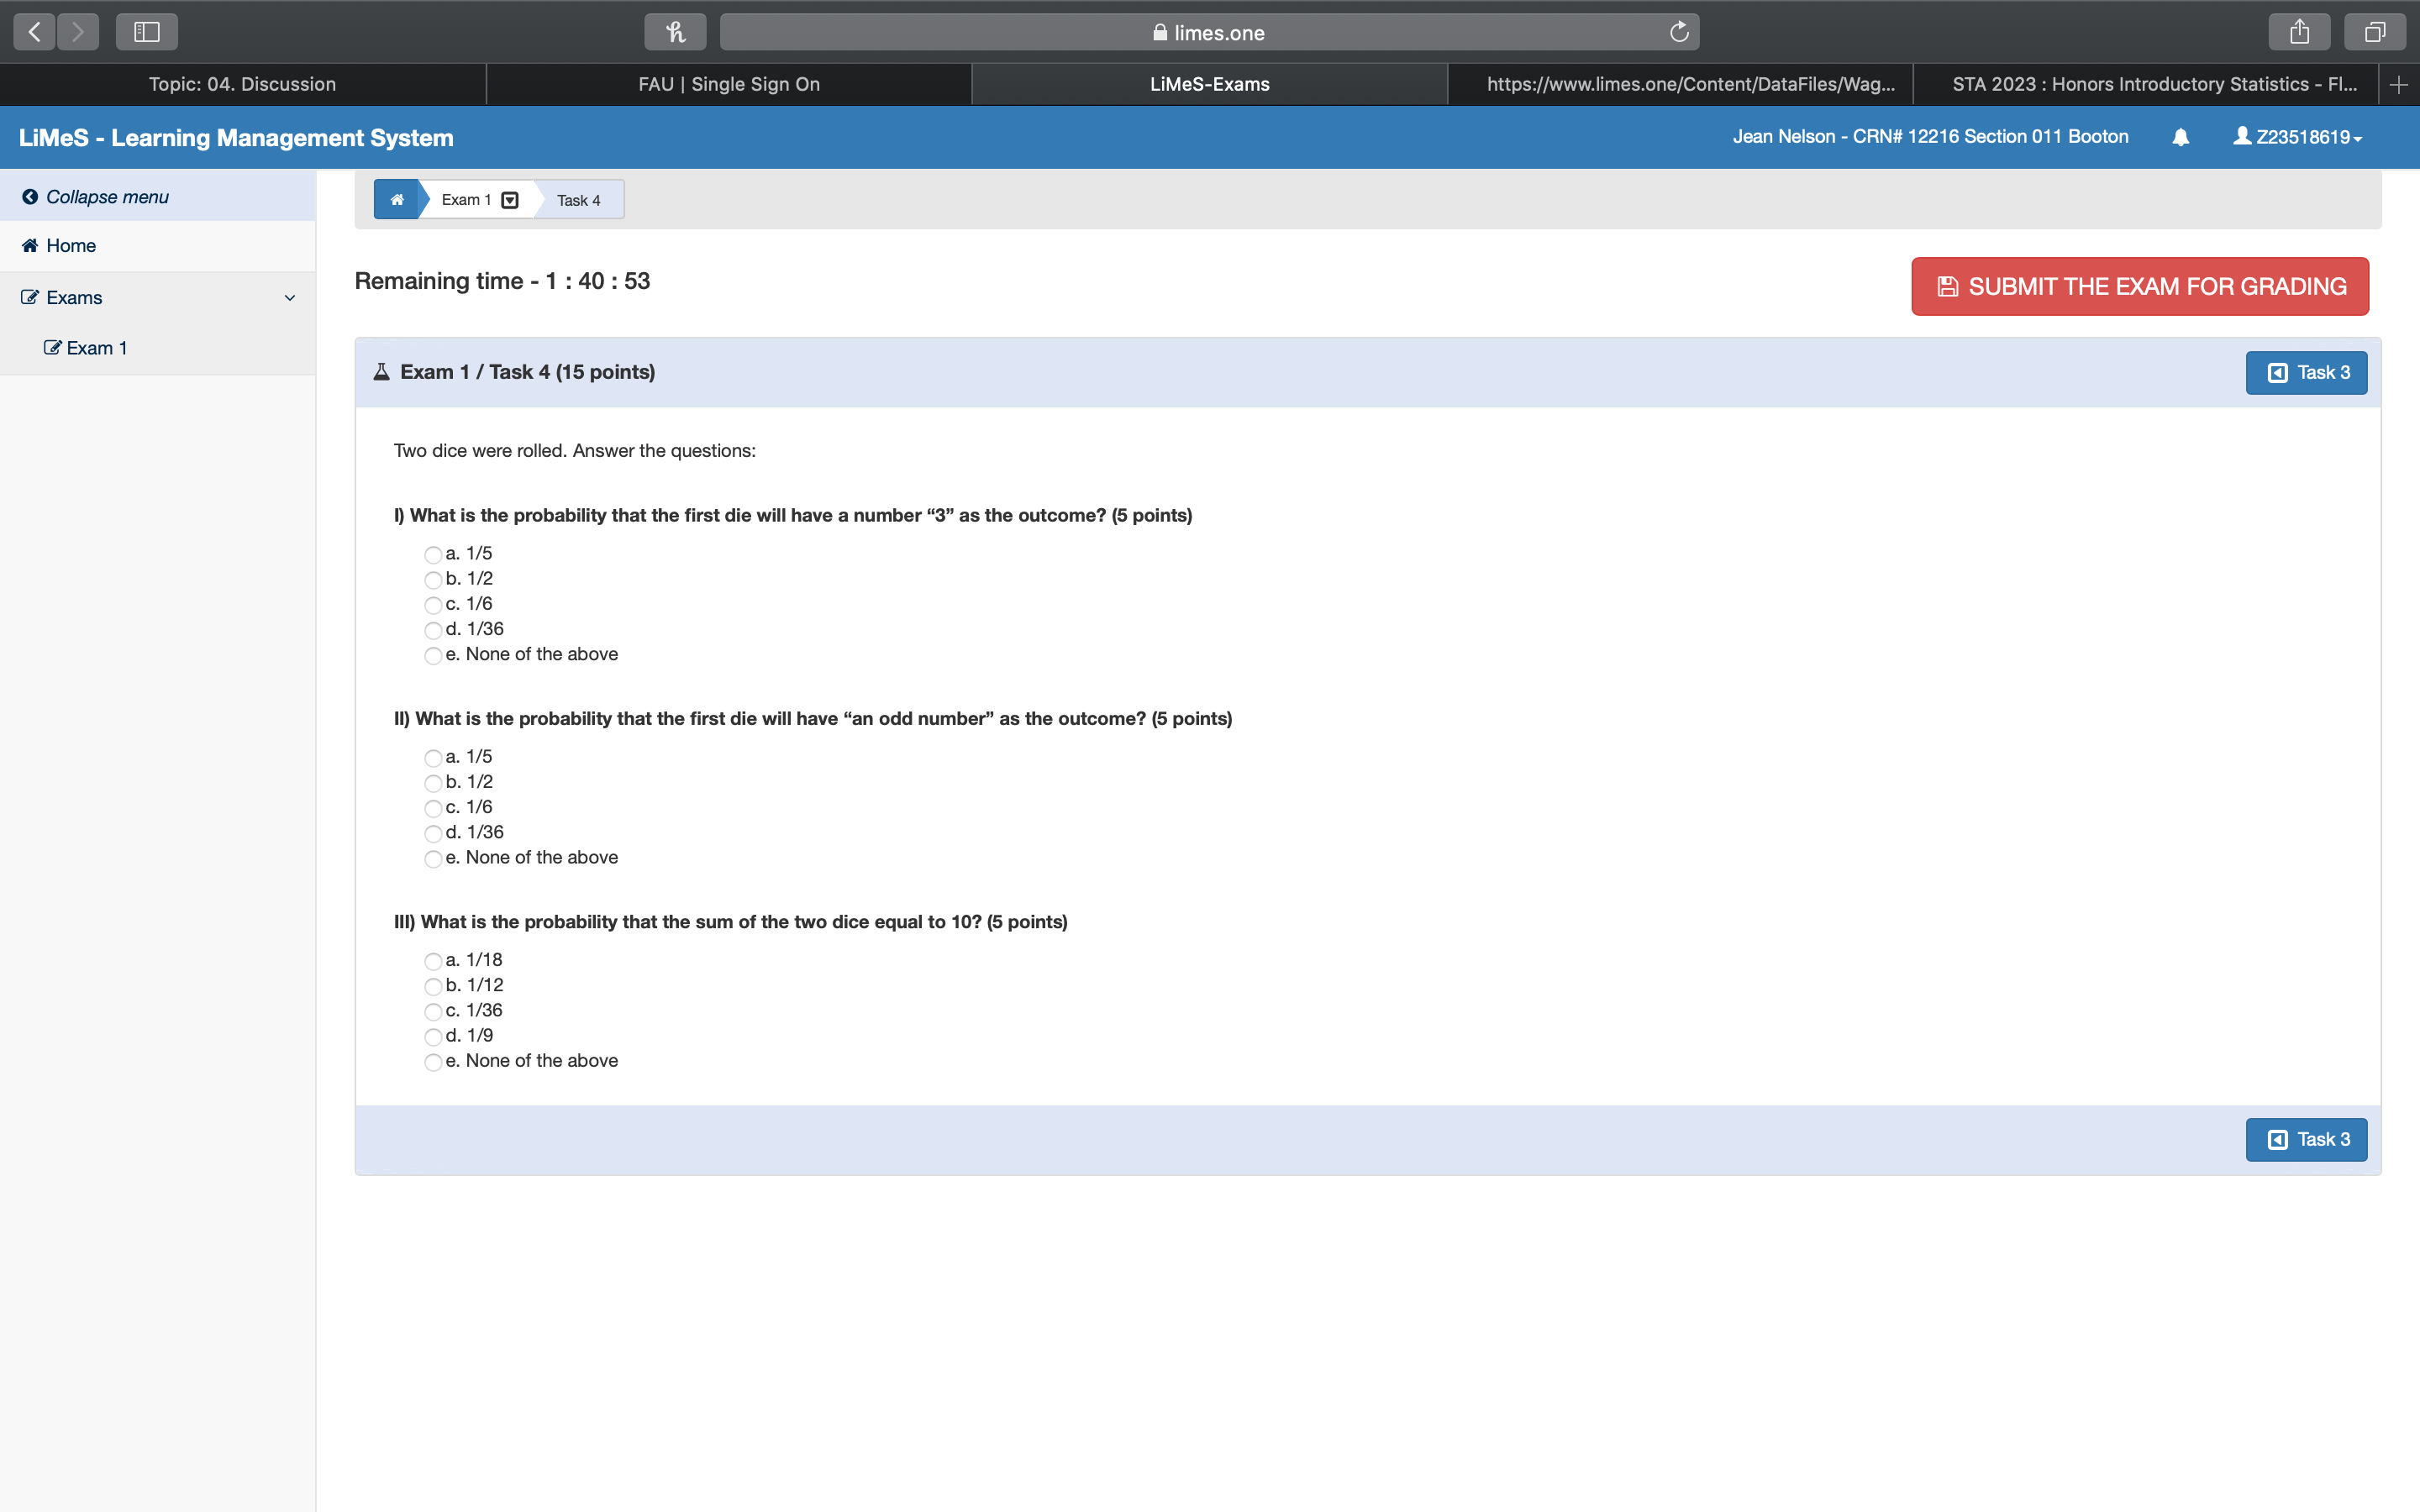Open the Z23518619 user account dropdown

click(x=2298, y=137)
